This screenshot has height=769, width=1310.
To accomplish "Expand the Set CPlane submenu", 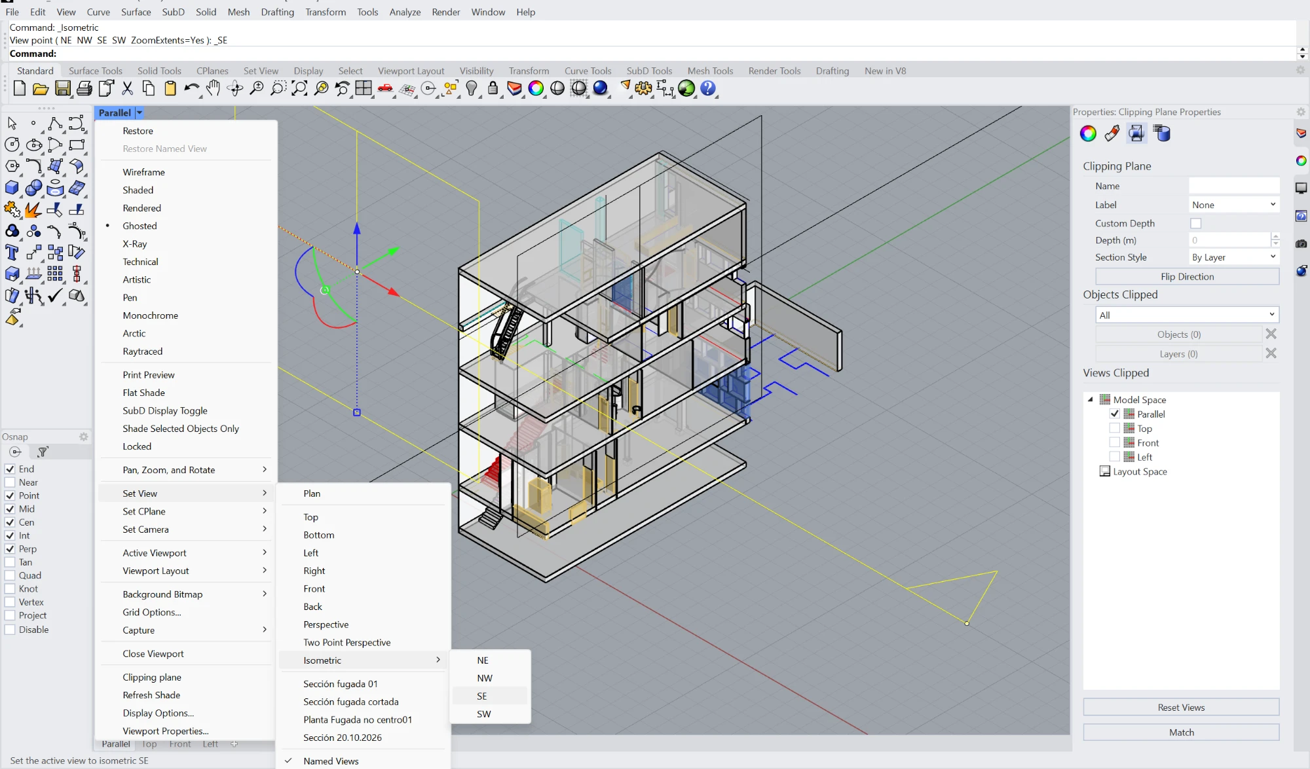I will pos(186,511).
